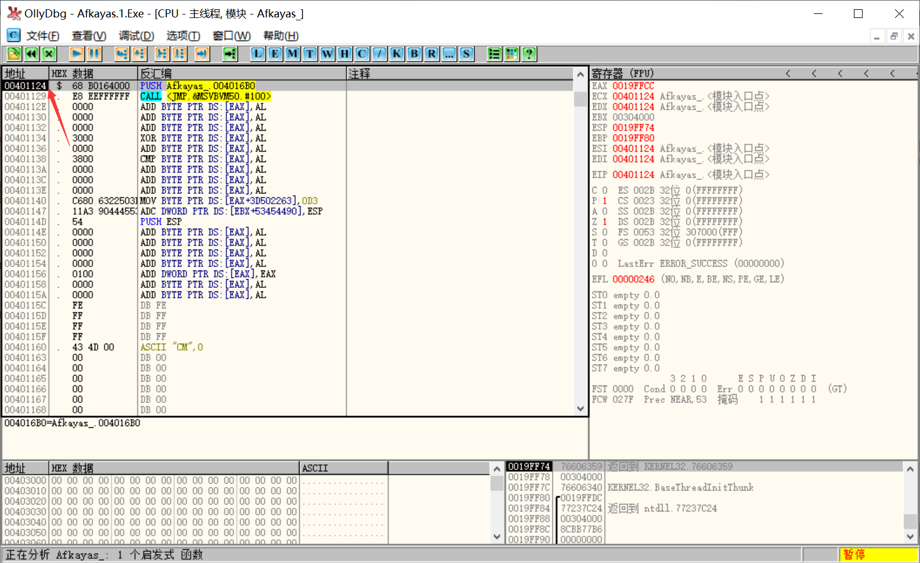Open the 窗口(W) menu
This screenshot has width=920, height=563.
231,36
